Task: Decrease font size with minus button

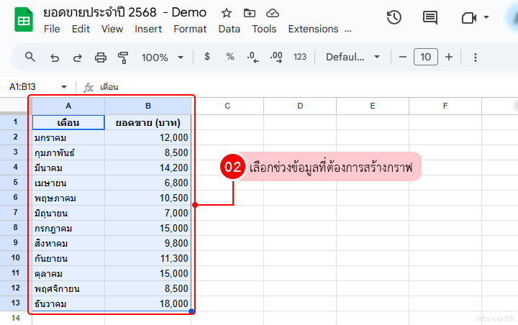Action: (403, 57)
